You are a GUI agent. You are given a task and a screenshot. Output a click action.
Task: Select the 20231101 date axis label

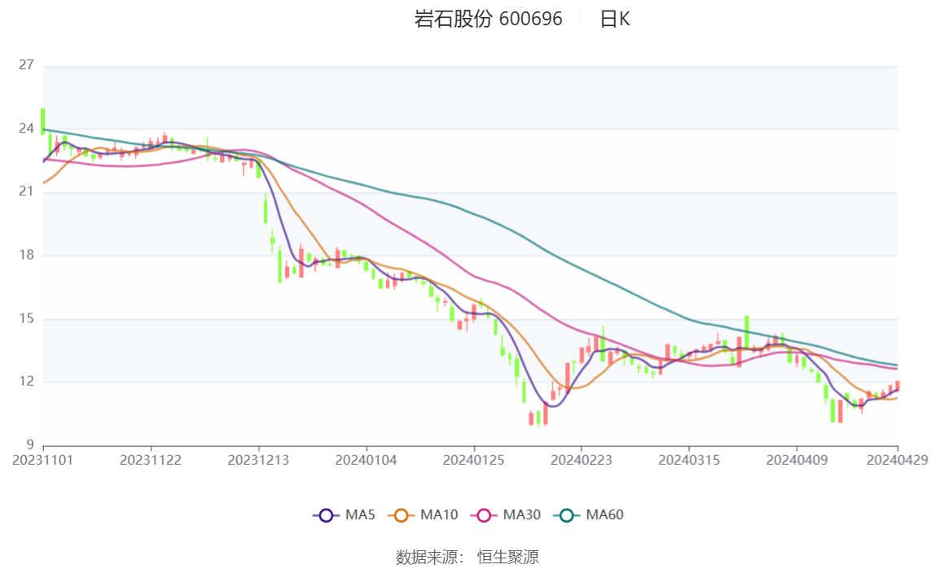click(43, 460)
